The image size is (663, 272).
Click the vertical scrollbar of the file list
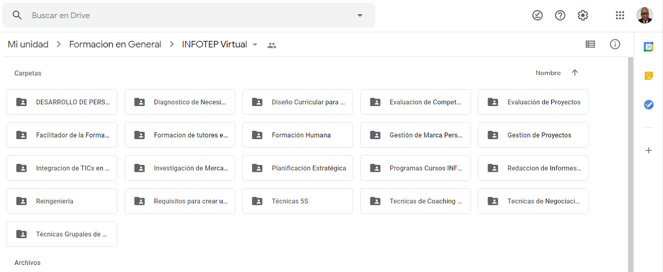point(631,164)
